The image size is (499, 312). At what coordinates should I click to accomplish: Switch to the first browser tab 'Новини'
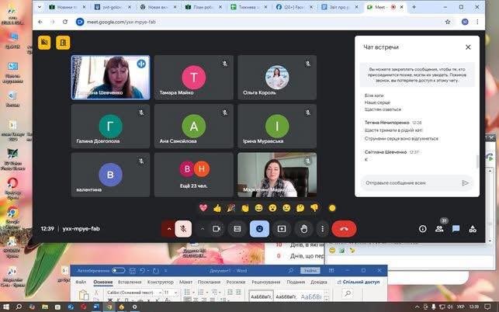[66, 7]
